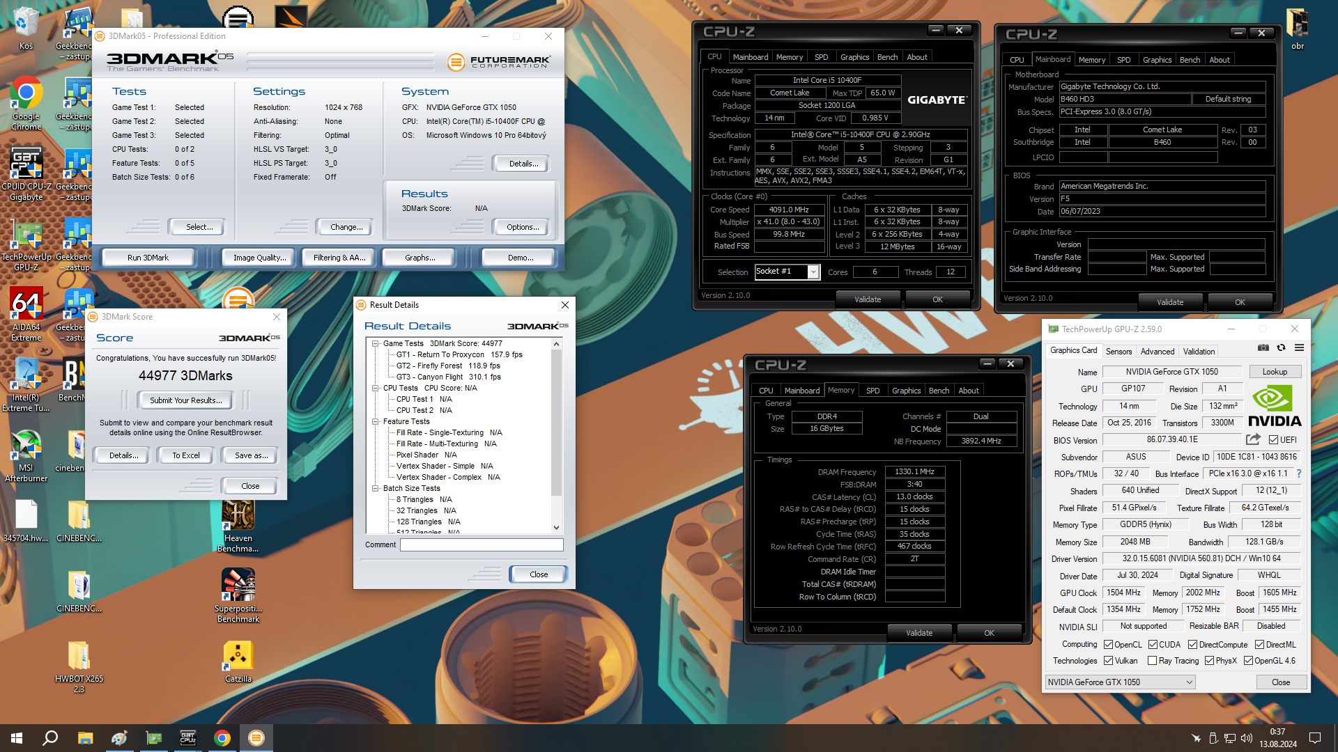Screen dimensions: 1338x752
Task: Toggle the DirectML checkbox
Action: (x=1259, y=645)
